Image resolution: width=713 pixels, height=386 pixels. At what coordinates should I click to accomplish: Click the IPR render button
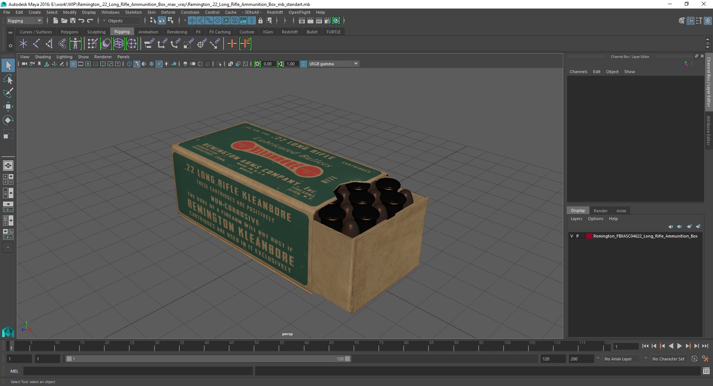[x=319, y=21]
